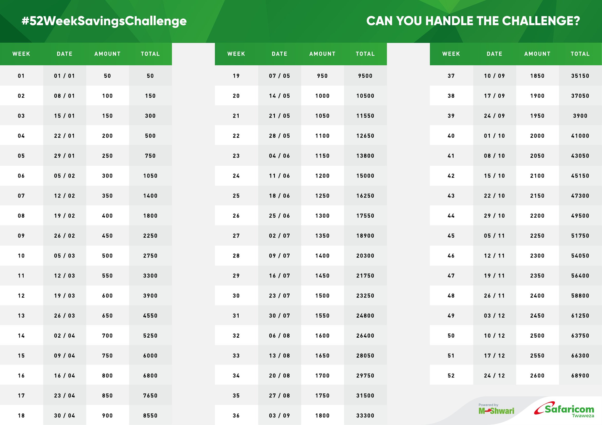Click the total cell showing 8550

pyautogui.click(x=150, y=415)
